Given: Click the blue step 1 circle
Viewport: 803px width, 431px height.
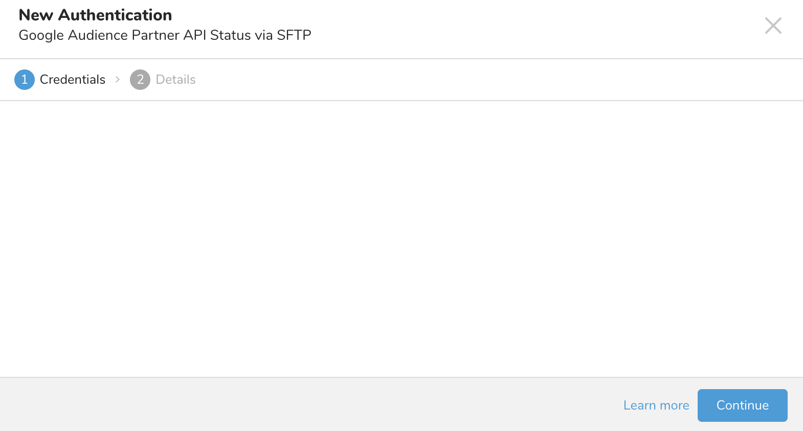Looking at the screenshot, I should pos(25,80).
